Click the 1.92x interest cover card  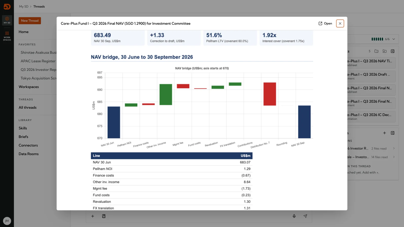point(286,38)
